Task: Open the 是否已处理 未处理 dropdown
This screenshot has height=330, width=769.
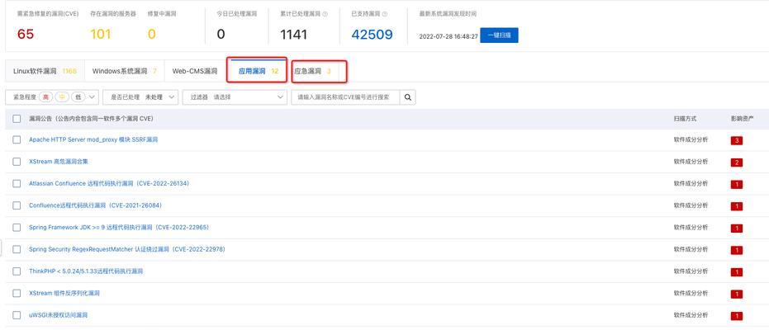Action: pyautogui.click(x=140, y=97)
